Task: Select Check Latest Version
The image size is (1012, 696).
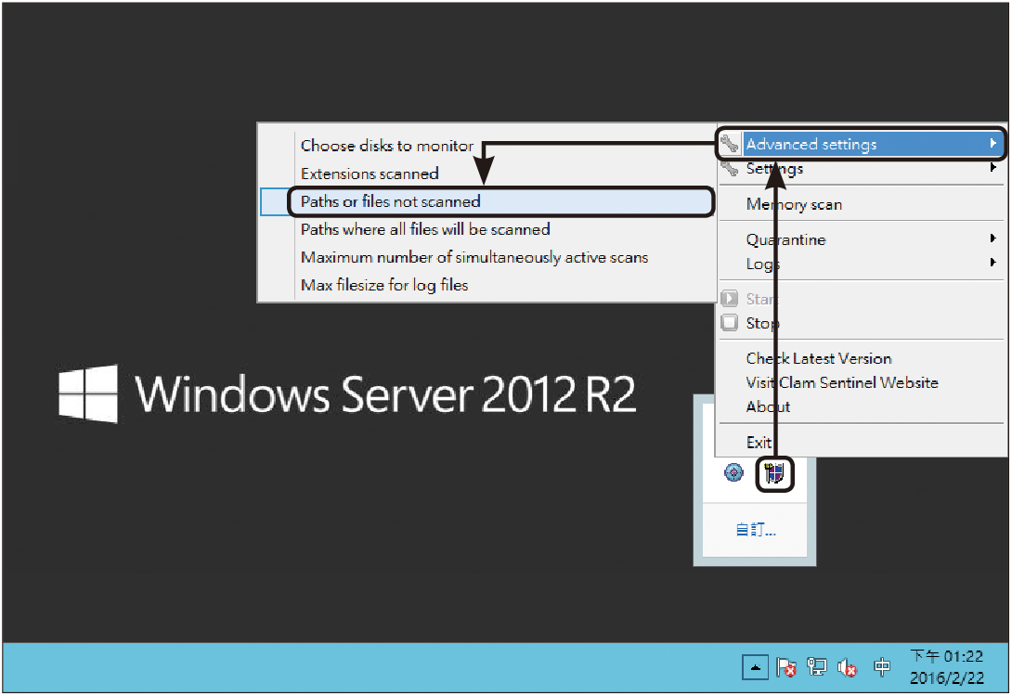Action: [x=862, y=358]
